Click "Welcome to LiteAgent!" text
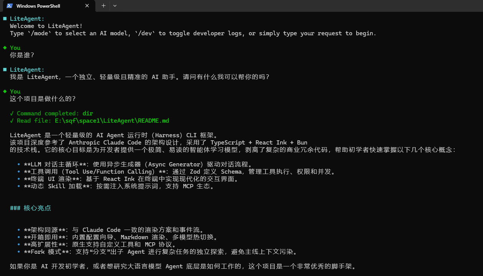Screen dimensions: 483x276 (x=46, y=26)
